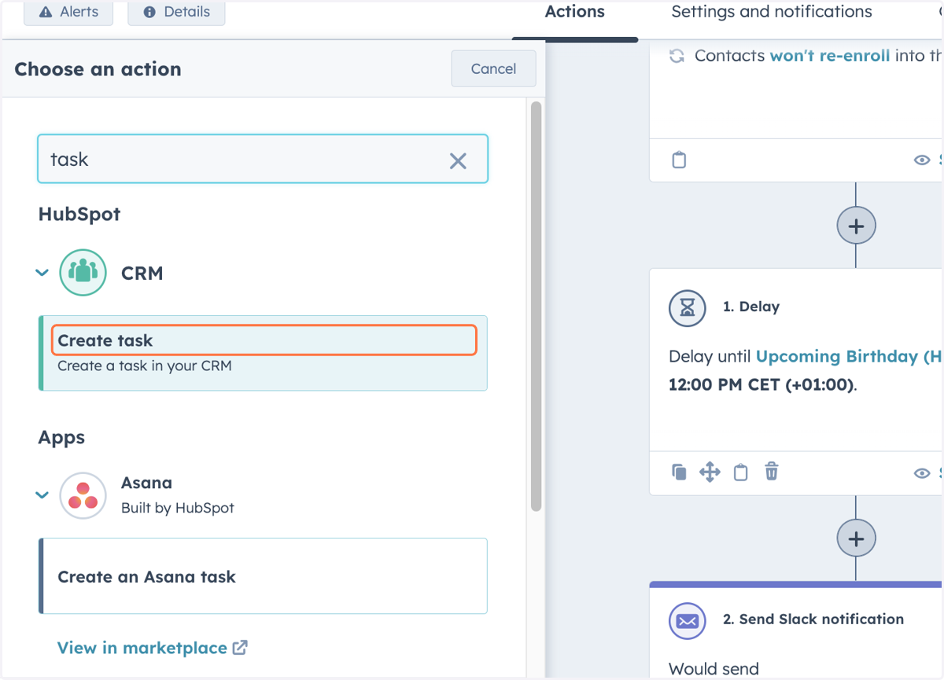Open the Alerts button
Screen dimensions: 944x680
click(x=68, y=13)
